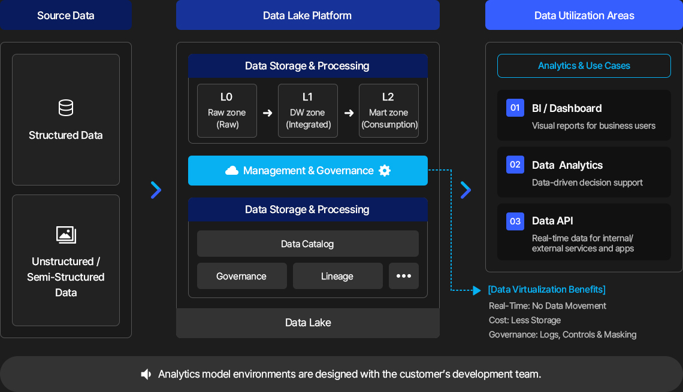Image resolution: width=683 pixels, height=392 pixels.
Task: Click the chevron between Source Data and Data Lake
Action: click(x=156, y=190)
